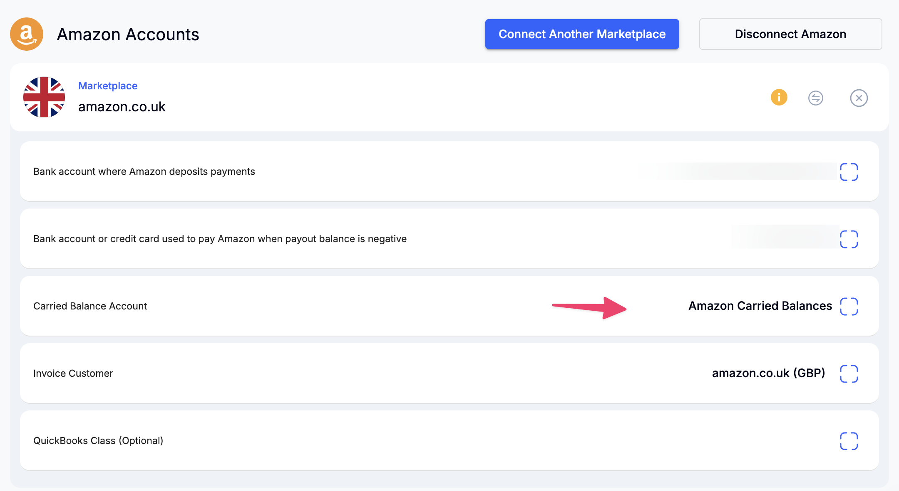
Task: Select the amazon.co.uk marketplace name
Action: [122, 107]
